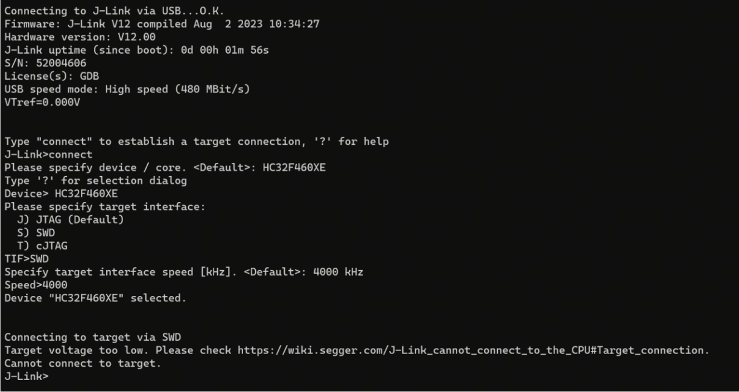Viewport: 739px width, 392px height.
Task: Click the "J) JTAG (Default)" interface option
Action: 71,220
